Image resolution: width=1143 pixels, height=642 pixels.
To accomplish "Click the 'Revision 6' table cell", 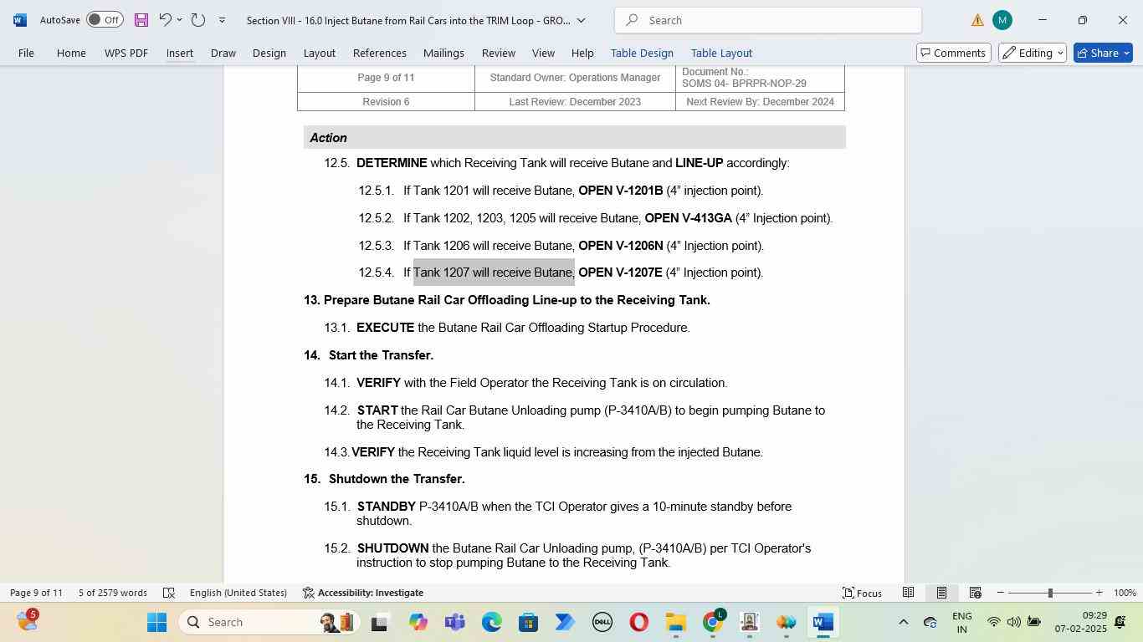I will [x=386, y=101].
